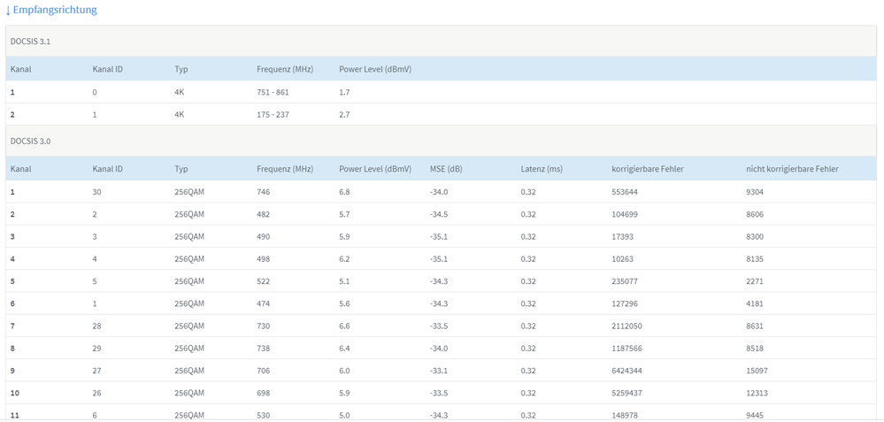884x422 pixels.
Task: Collapse the Empfangsrichtung section heading
Action: [50, 10]
